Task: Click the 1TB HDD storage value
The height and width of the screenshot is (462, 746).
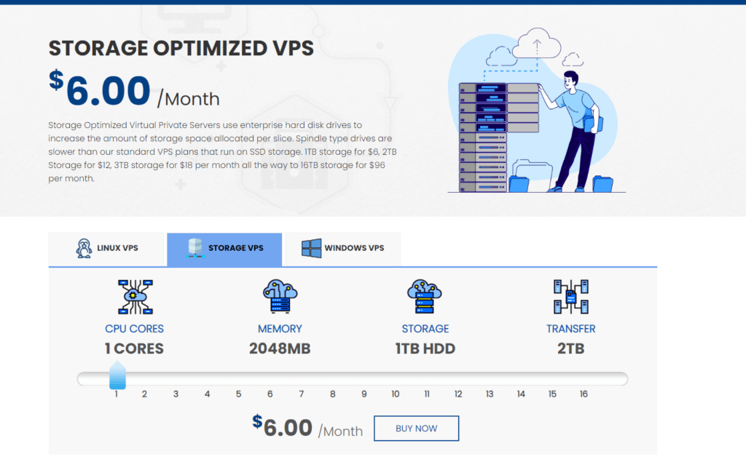Action: [x=425, y=349]
